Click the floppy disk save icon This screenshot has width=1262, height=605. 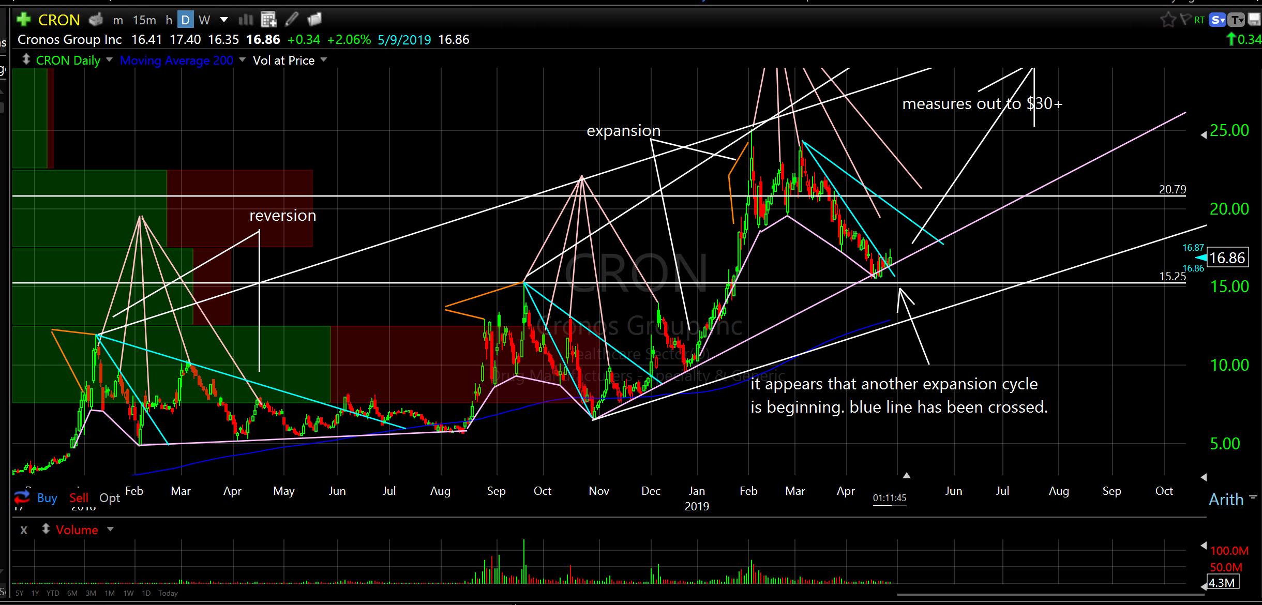click(x=1254, y=20)
